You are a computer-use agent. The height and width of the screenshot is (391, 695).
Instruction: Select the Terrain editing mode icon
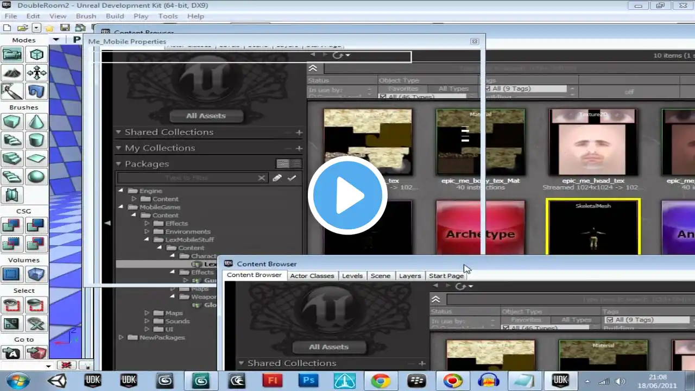tap(12, 73)
